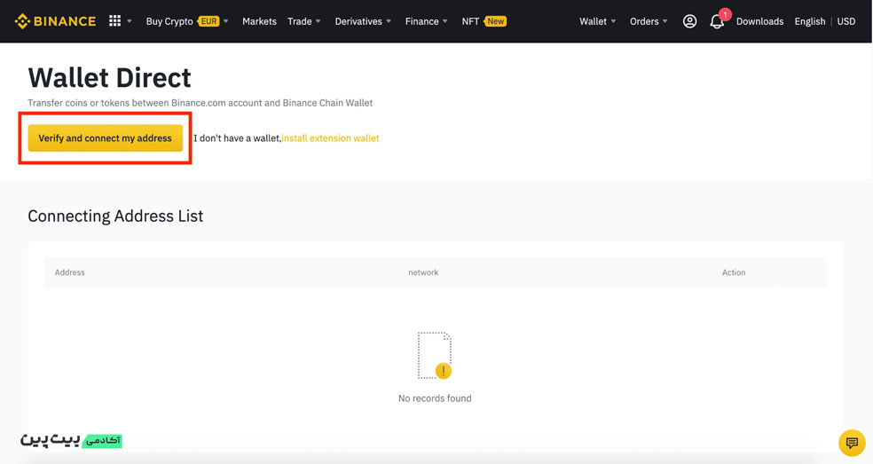The width and height of the screenshot is (873, 464).
Task: Expand the Buy Crypto dropdown arrow
Action: pyautogui.click(x=225, y=21)
